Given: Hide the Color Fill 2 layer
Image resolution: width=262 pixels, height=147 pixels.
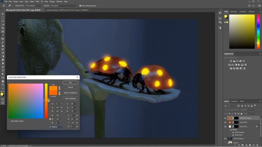Looking at the screenshot, I should (225, 122).
